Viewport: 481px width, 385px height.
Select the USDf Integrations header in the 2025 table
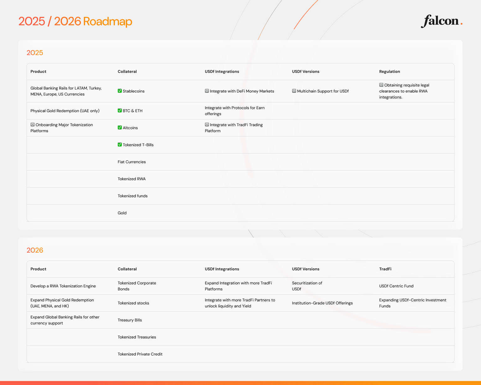pos(222,71)
